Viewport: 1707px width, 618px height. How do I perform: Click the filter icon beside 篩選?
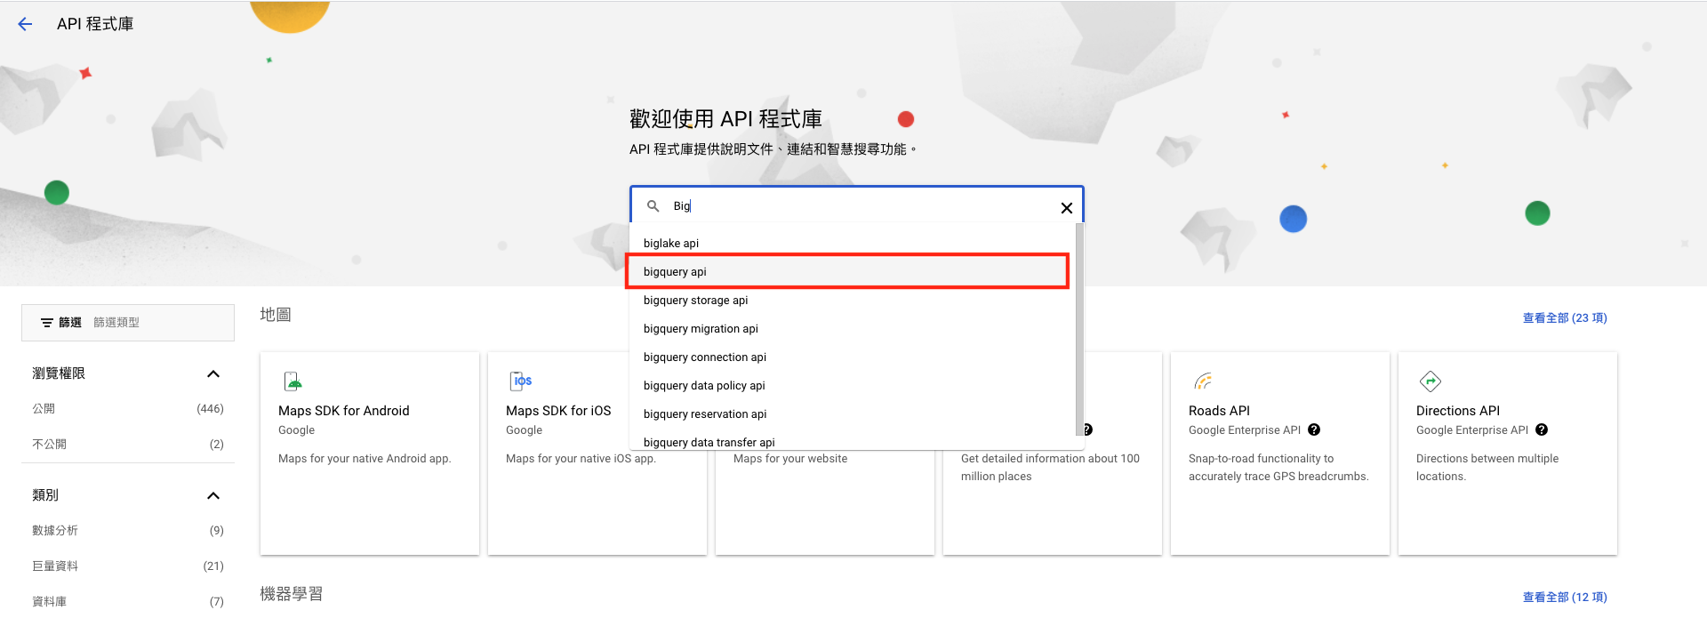coord(46,323)
